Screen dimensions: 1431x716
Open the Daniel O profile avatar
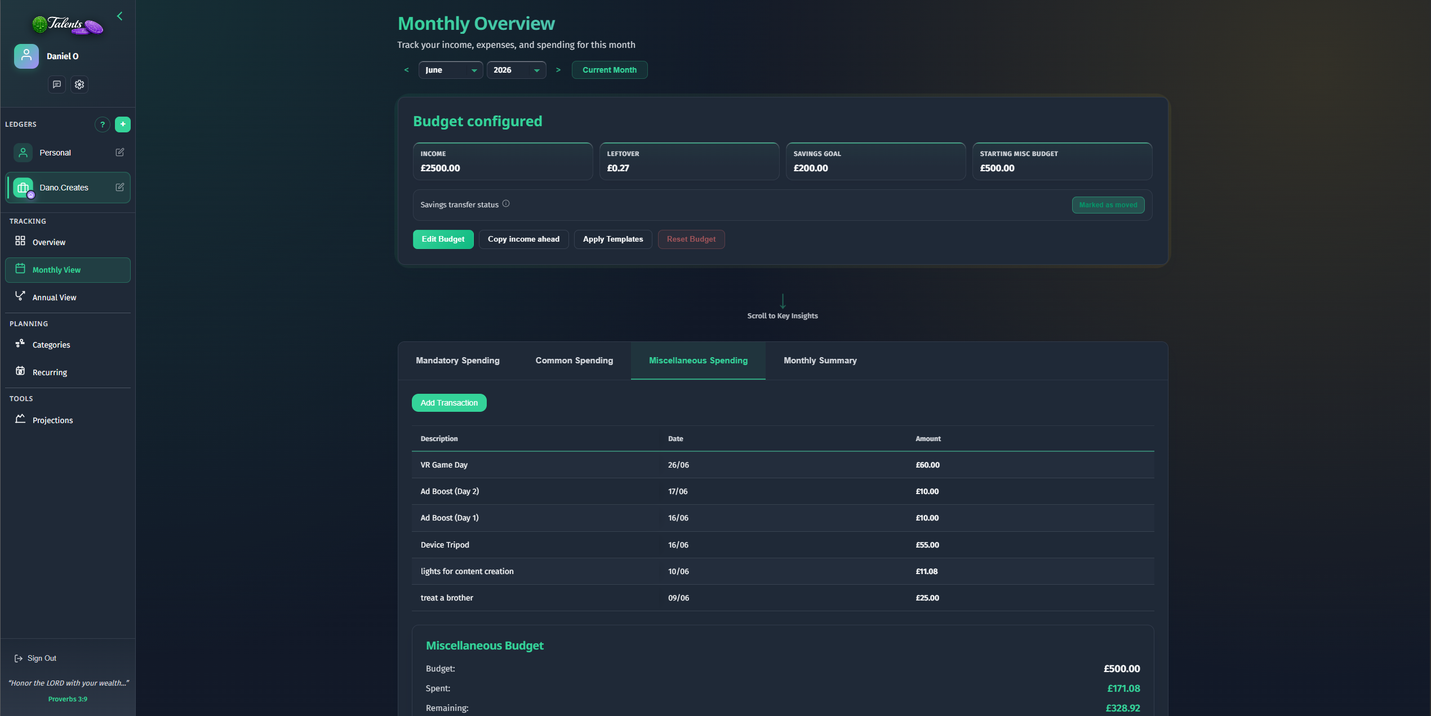(26, 56)
